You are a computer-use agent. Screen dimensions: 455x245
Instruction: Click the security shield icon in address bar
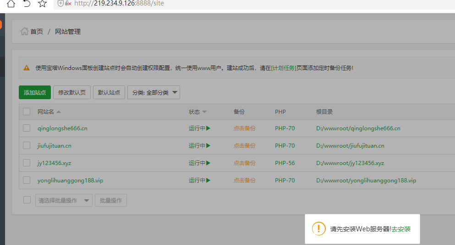pyautogui.click(x=60, y=3)
